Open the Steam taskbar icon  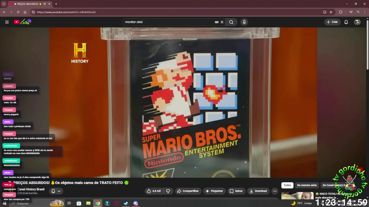(126, 203)
